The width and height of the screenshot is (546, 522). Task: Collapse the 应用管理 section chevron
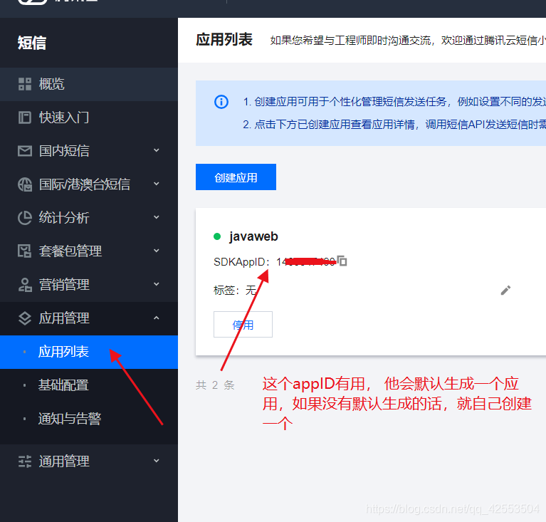tap(157, 318)
